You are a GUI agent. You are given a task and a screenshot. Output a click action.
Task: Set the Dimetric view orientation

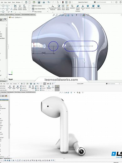93,7
